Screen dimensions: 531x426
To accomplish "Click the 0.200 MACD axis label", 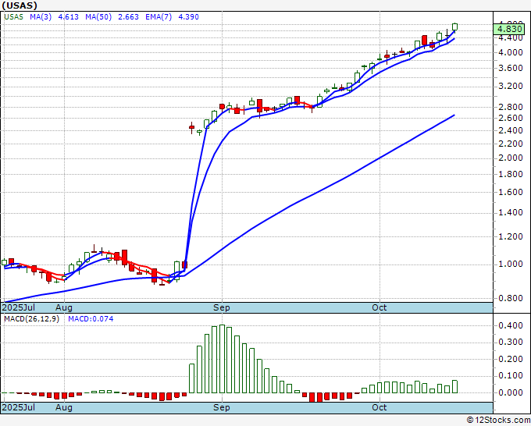I will [511, 359].
